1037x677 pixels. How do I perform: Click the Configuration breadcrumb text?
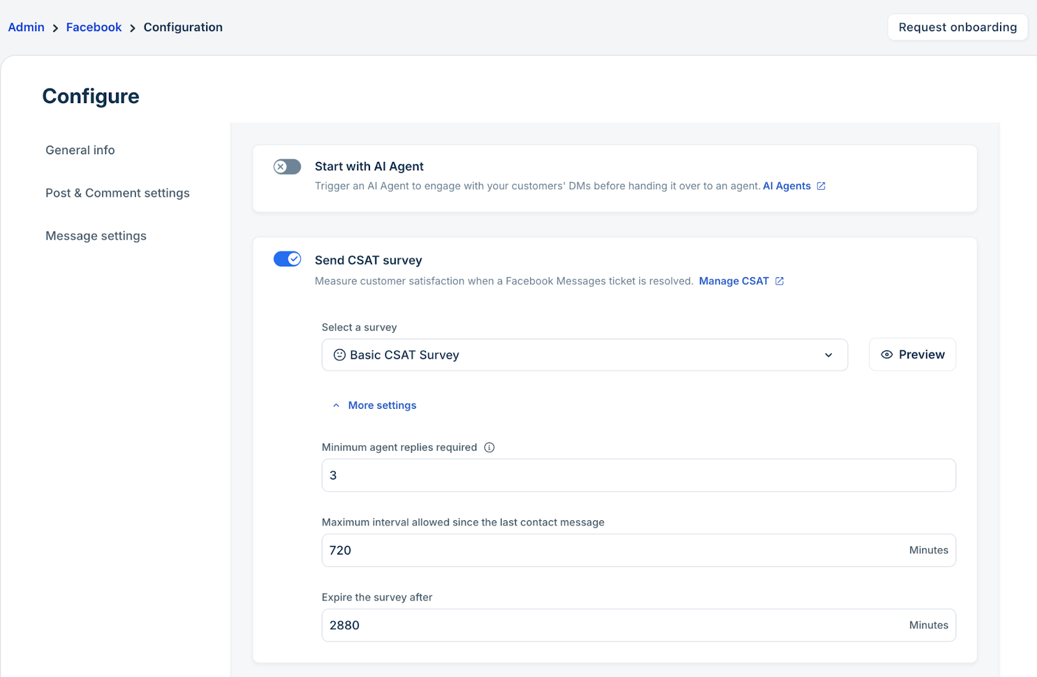click(183, 27)
